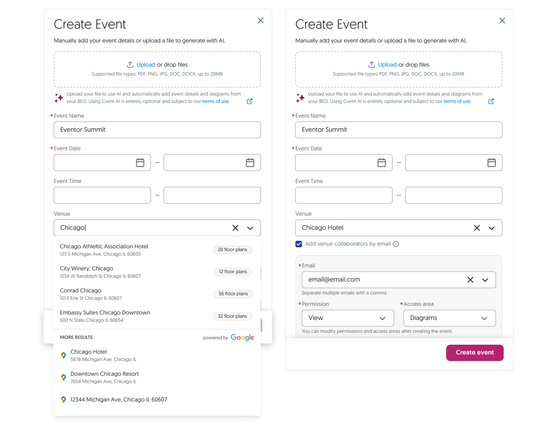Click the 'Create event' button
Screen dimensions: 550x428
pyautogui.click(x=475, y=353)
